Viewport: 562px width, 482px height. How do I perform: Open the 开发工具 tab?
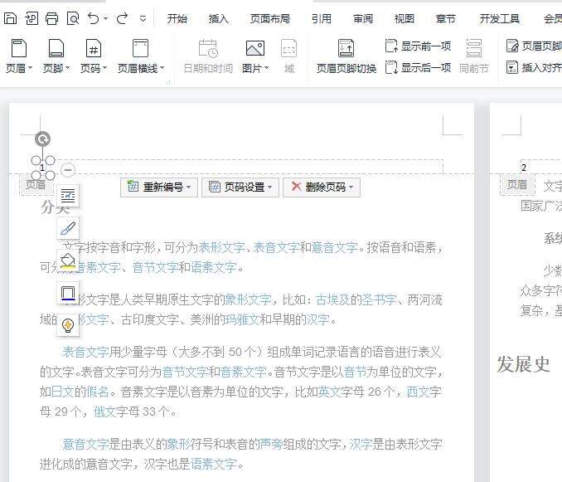pos(500,18)
